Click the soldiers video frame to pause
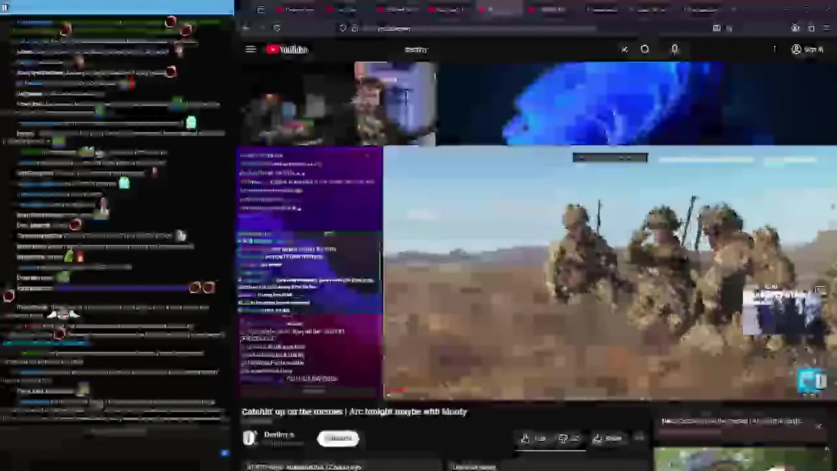 (609, 271)
